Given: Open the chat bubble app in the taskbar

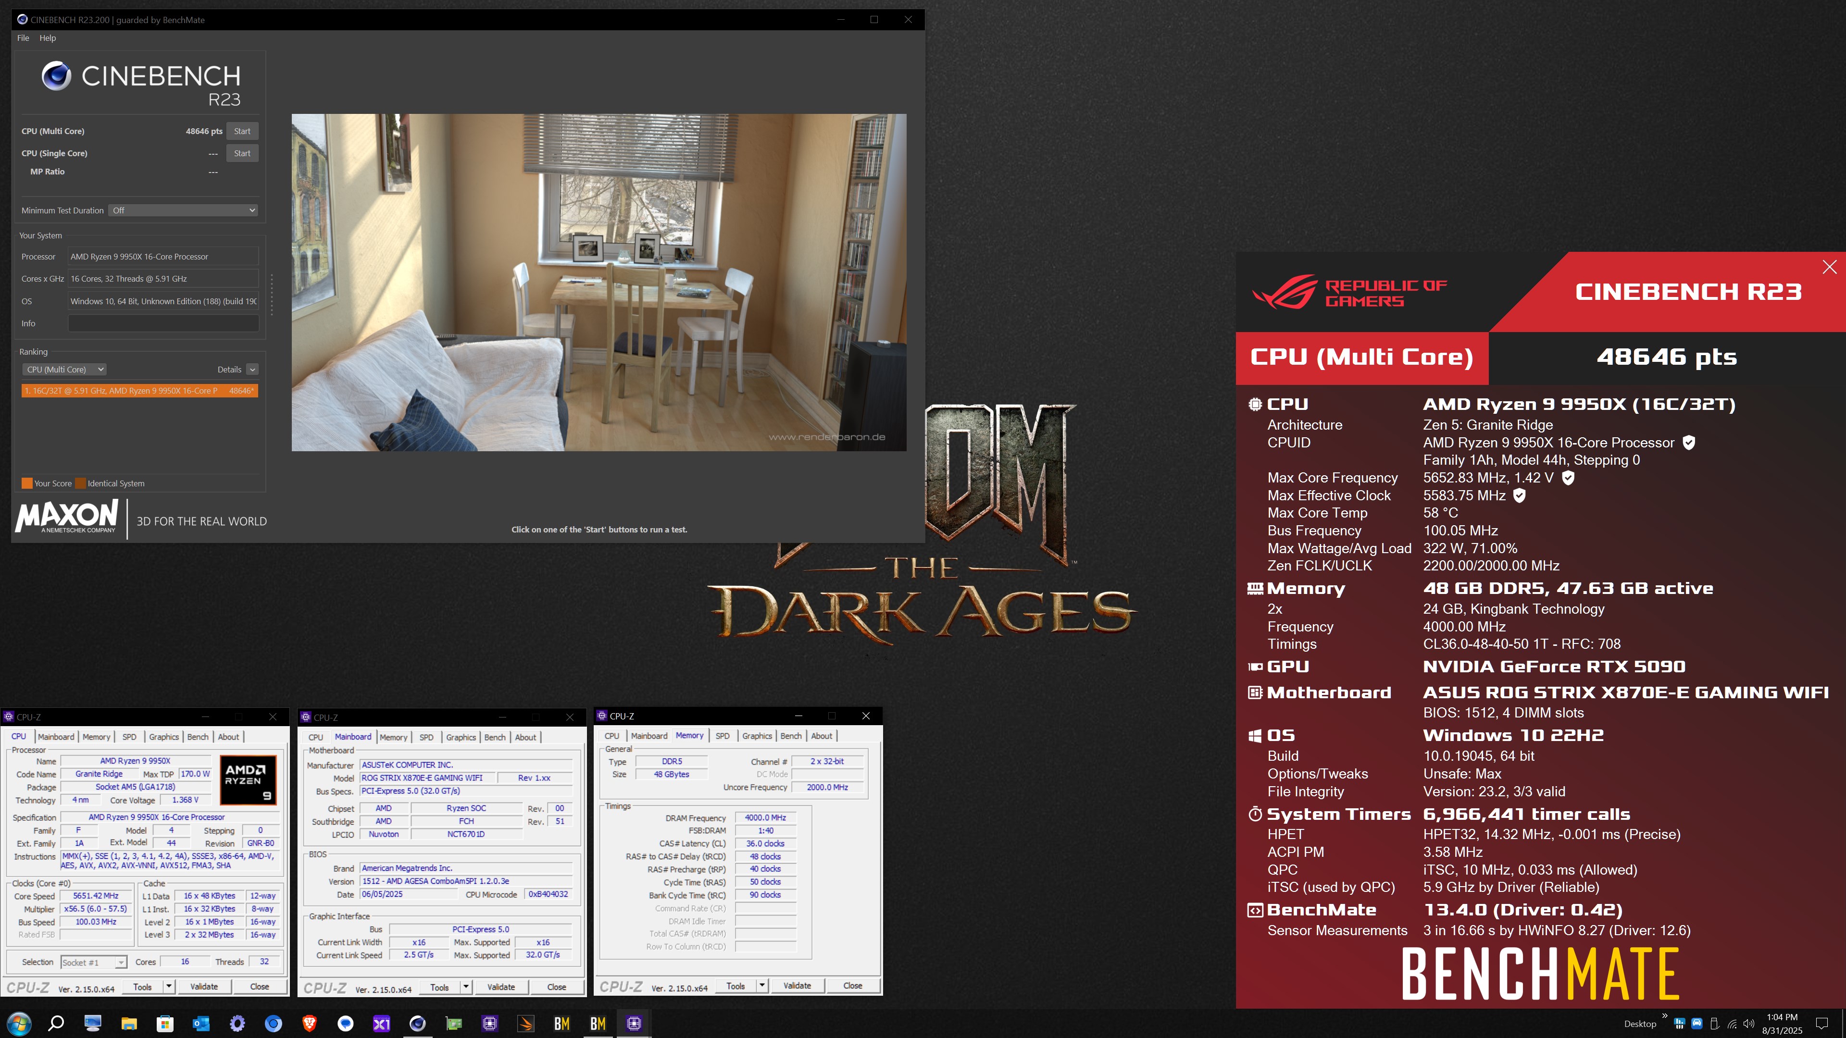Looking at the screenshot, I should [x=346, y=1023].
